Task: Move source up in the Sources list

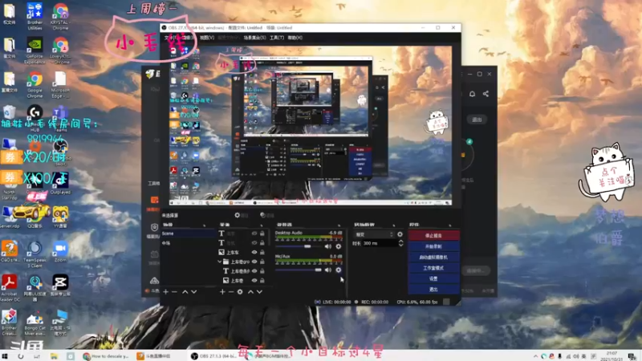Action: coord(250,292)
